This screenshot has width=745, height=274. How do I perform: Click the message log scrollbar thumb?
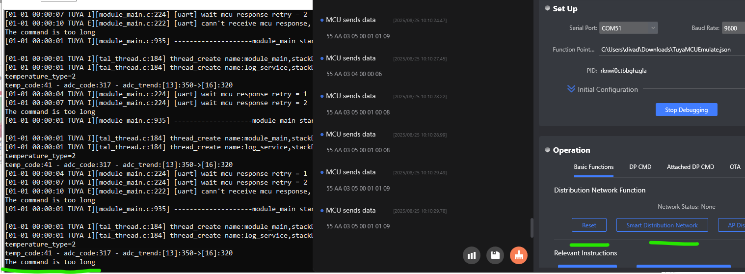pos(531,228)
